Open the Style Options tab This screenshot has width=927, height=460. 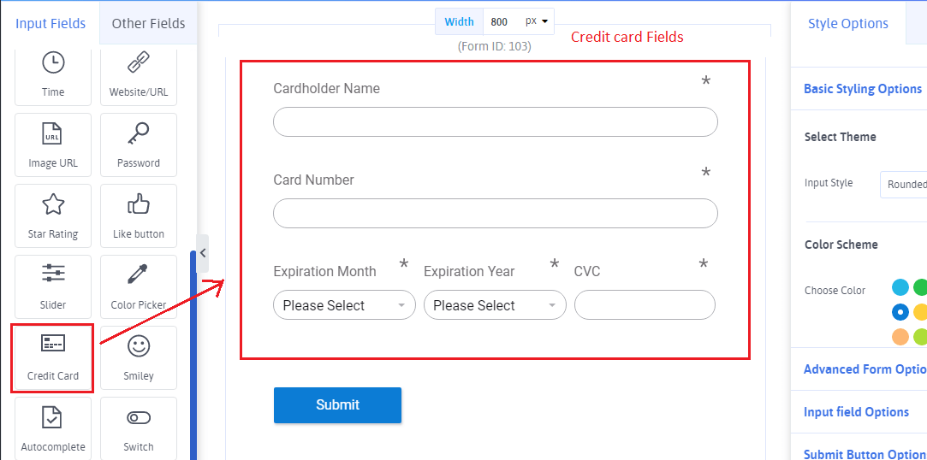tap(847, 23)
